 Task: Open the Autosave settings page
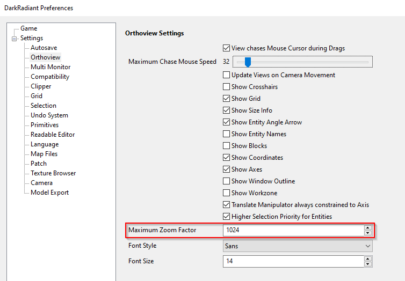[44, 48]
